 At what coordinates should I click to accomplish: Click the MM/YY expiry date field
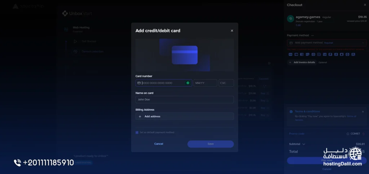click(205, 83)
